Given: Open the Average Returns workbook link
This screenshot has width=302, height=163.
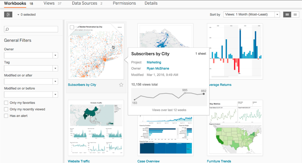Looking at the screenshot, I should (220, 85).
